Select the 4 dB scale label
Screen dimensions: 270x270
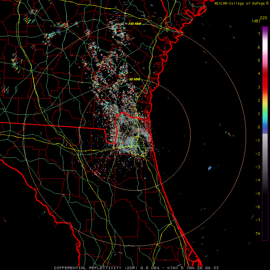coord(259,74)
